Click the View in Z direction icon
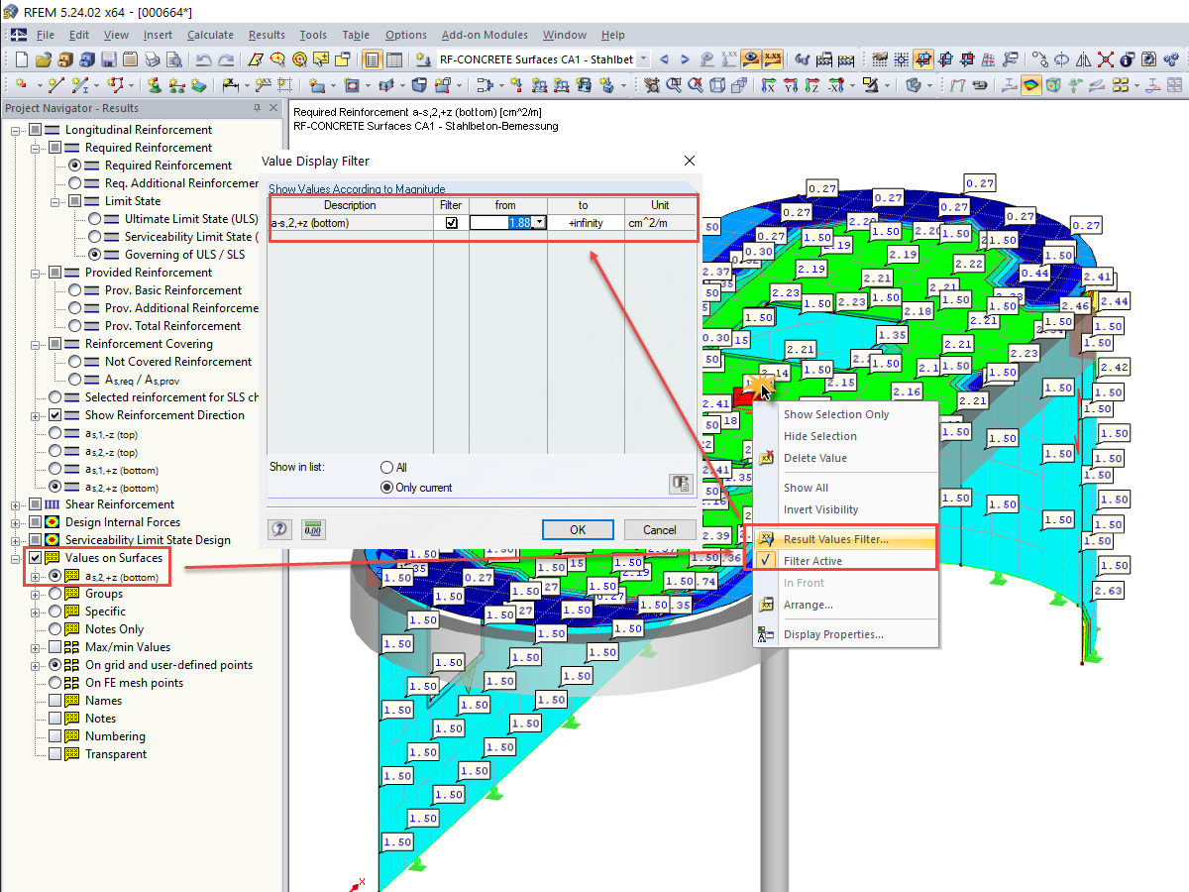The height and width of the screenshot is (892, 1189). 811,85
